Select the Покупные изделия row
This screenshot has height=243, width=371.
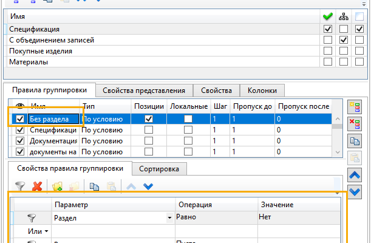tap(41, 51)
